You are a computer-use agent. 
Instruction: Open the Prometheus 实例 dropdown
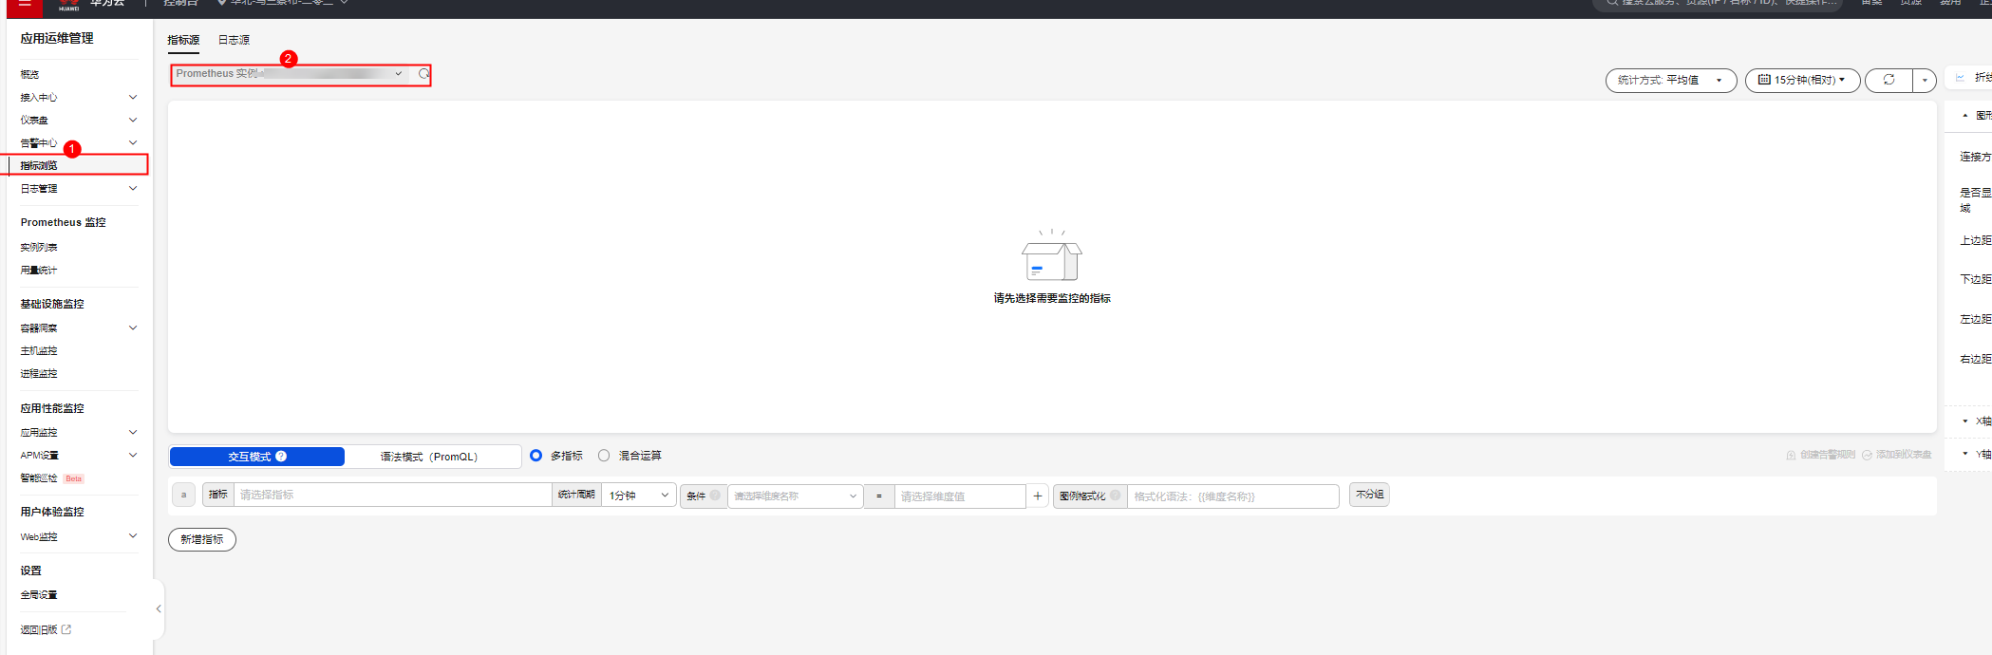tap(291, 74)
